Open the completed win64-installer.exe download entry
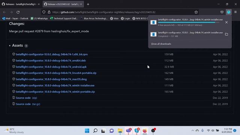 [x=186, y=34]
